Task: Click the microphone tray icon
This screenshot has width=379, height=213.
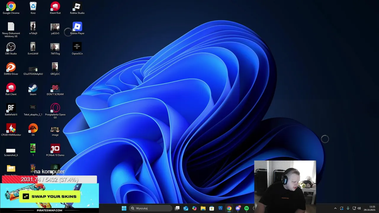Action: [x=348, y=208]
